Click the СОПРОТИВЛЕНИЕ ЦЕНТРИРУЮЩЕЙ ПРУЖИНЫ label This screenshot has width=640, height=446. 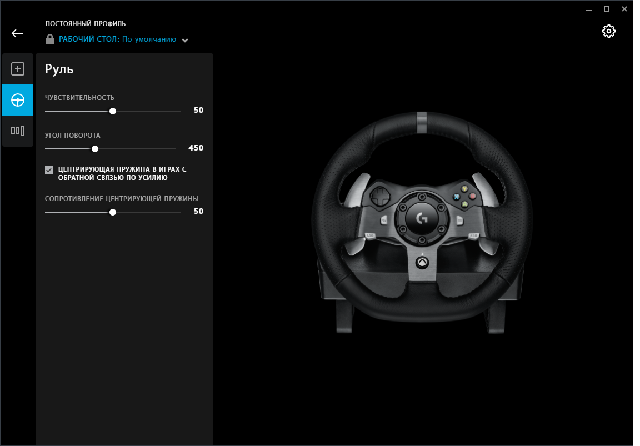click(x=121, y=199)
